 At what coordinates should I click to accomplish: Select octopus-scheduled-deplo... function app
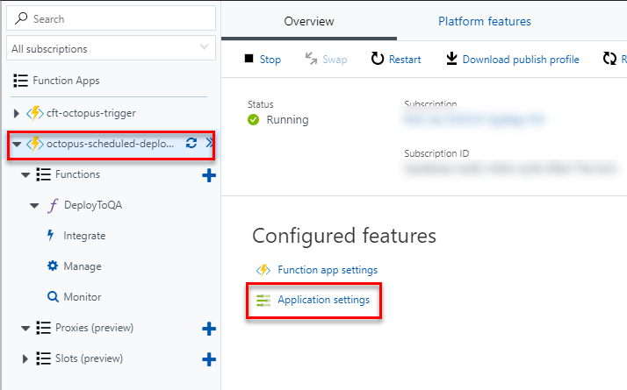(111, 144)
